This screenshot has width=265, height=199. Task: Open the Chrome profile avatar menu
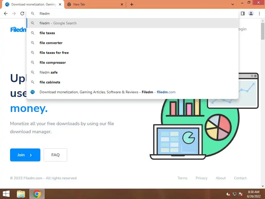(x=251, y=13)
